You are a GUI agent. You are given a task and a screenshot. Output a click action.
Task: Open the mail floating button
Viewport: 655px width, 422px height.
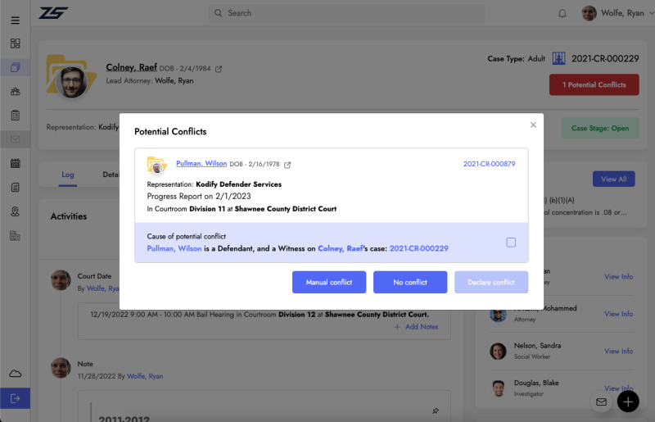point(601,402)
